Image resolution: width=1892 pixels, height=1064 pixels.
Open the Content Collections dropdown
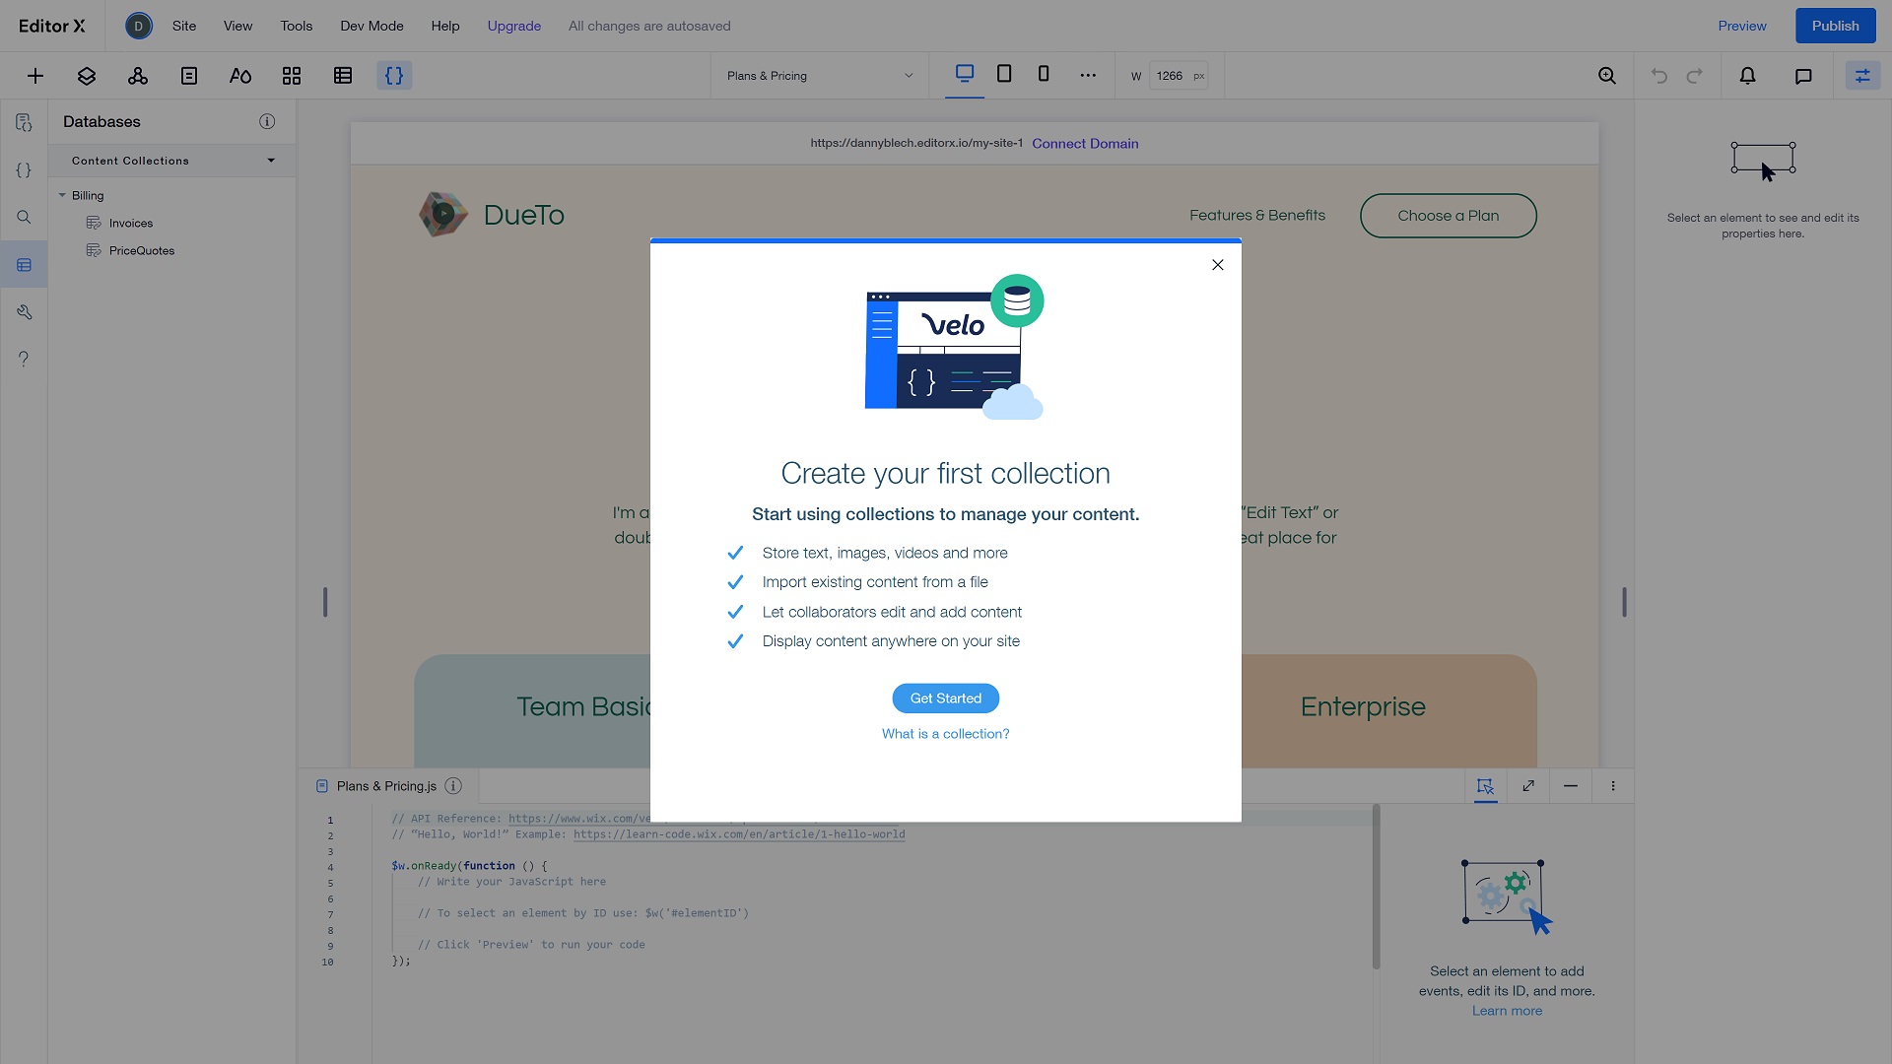click(172, 161)
